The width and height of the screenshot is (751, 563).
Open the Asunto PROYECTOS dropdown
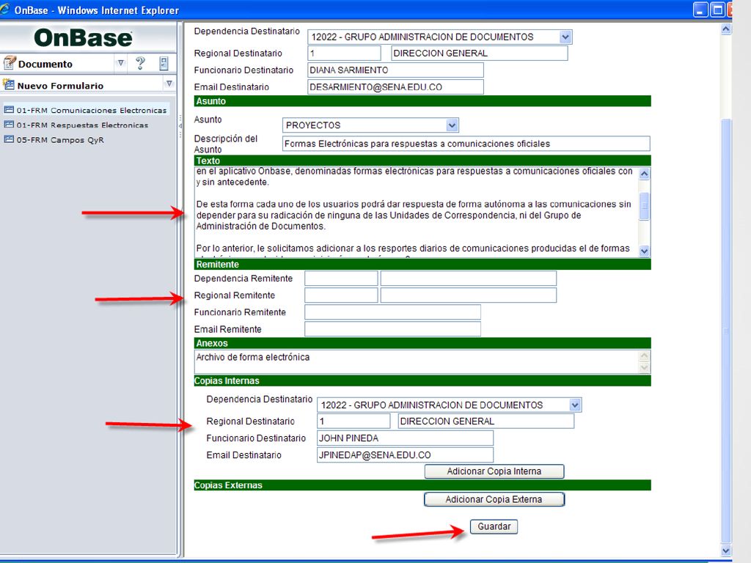coord(452,125)
